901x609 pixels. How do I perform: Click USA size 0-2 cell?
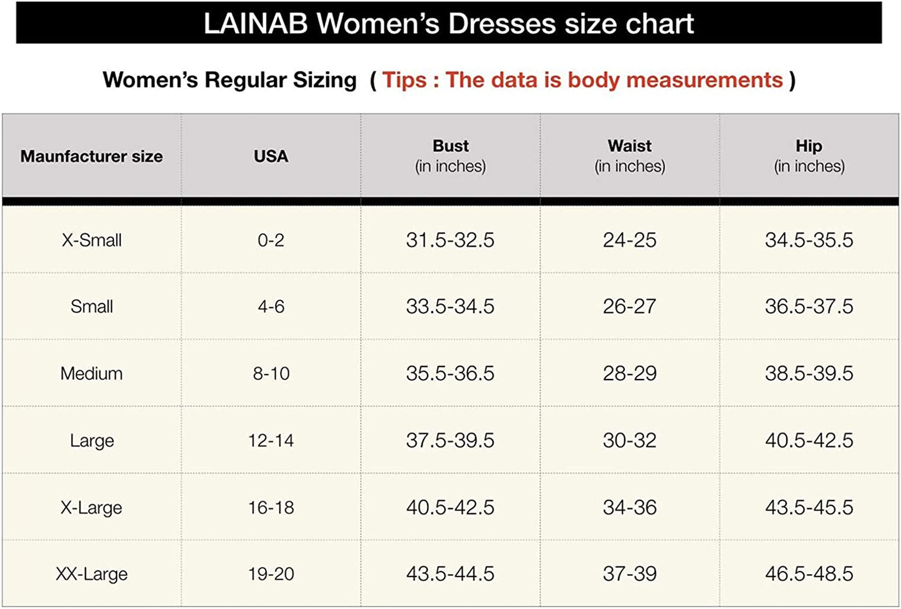point(271,240)
